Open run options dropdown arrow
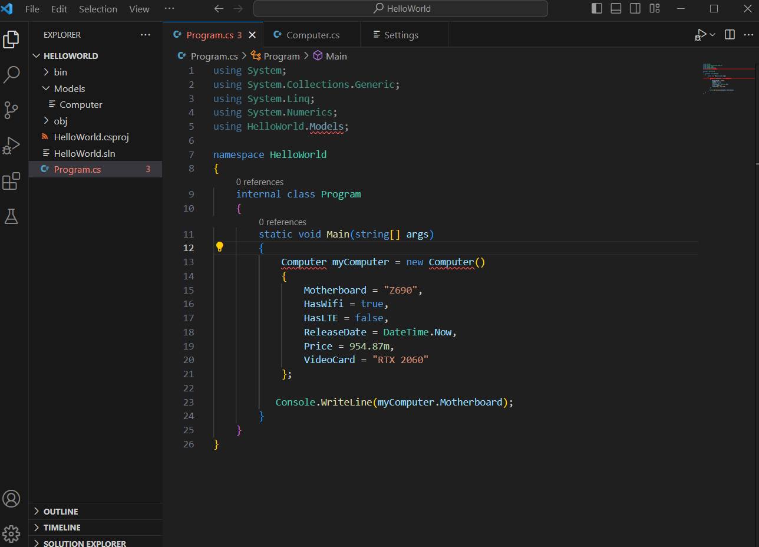 [x=712, y=35]
